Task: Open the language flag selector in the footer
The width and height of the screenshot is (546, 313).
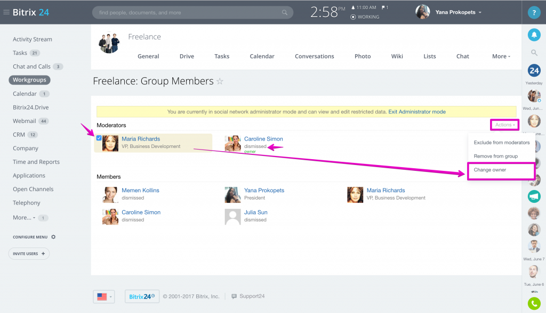Action: [x=104, y=296]
